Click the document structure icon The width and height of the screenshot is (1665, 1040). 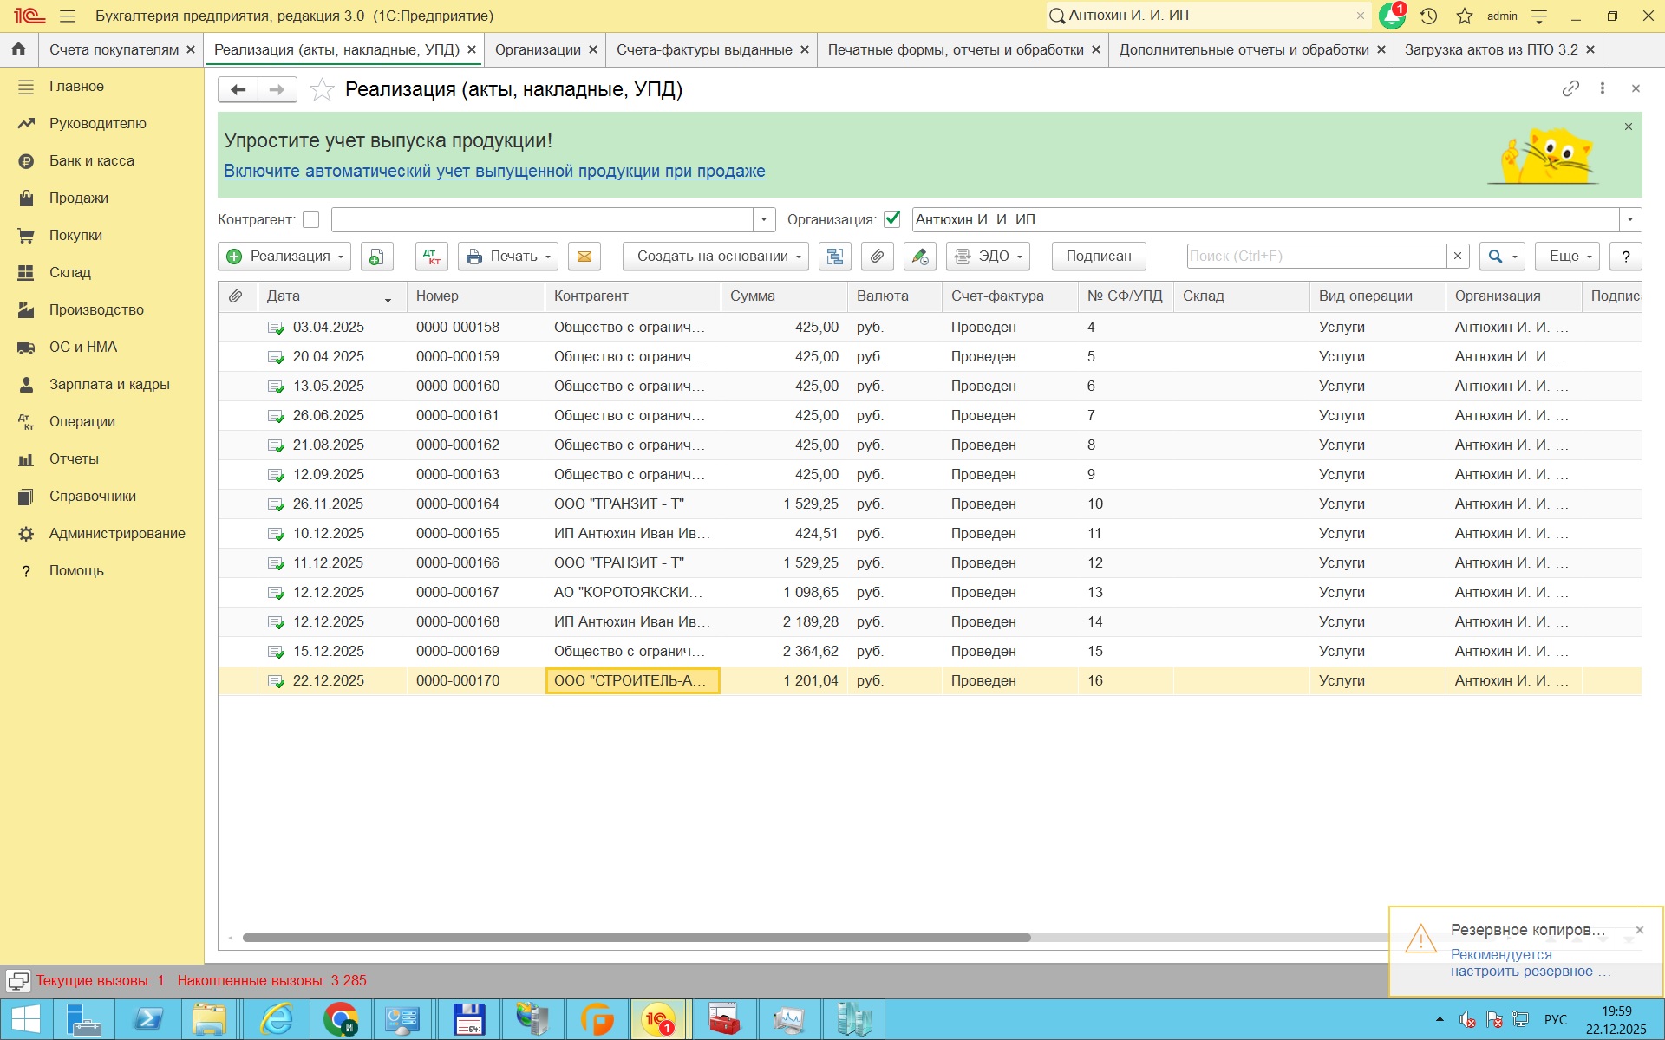(x=834, y=257)
